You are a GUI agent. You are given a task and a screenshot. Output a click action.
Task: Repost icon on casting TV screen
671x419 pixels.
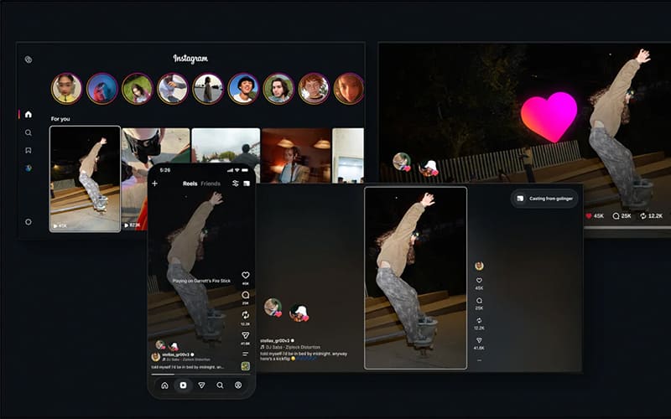pyautogui.click(x=479, y=321)
